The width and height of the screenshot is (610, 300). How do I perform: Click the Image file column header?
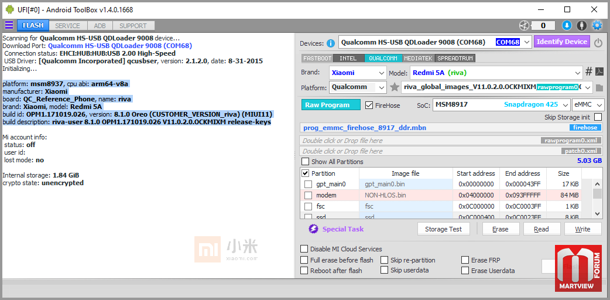tap(406, 173)
